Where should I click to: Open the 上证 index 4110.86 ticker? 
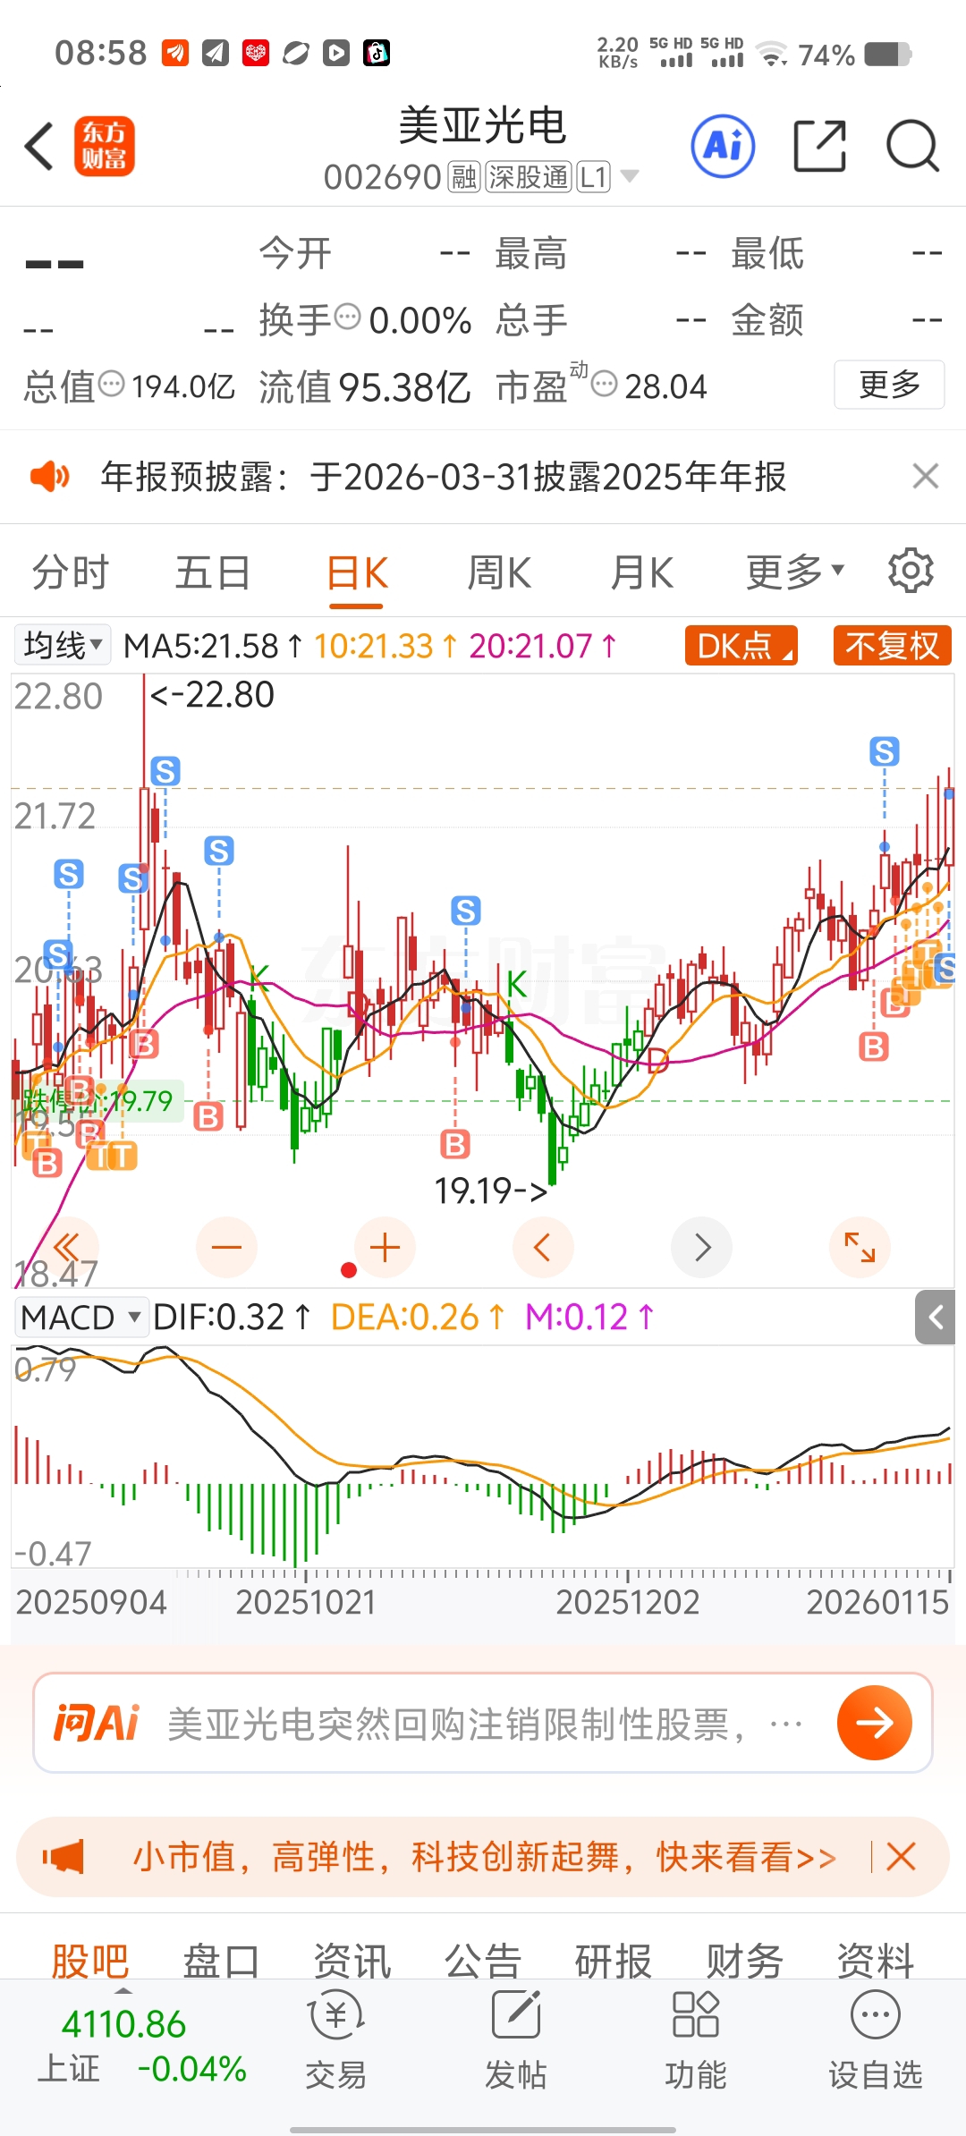pyautogui.click(x=141, y=2047)
